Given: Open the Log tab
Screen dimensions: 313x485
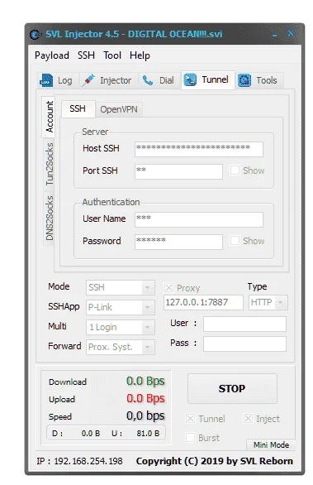Looking at the screenshot, I should pos(58,80).
